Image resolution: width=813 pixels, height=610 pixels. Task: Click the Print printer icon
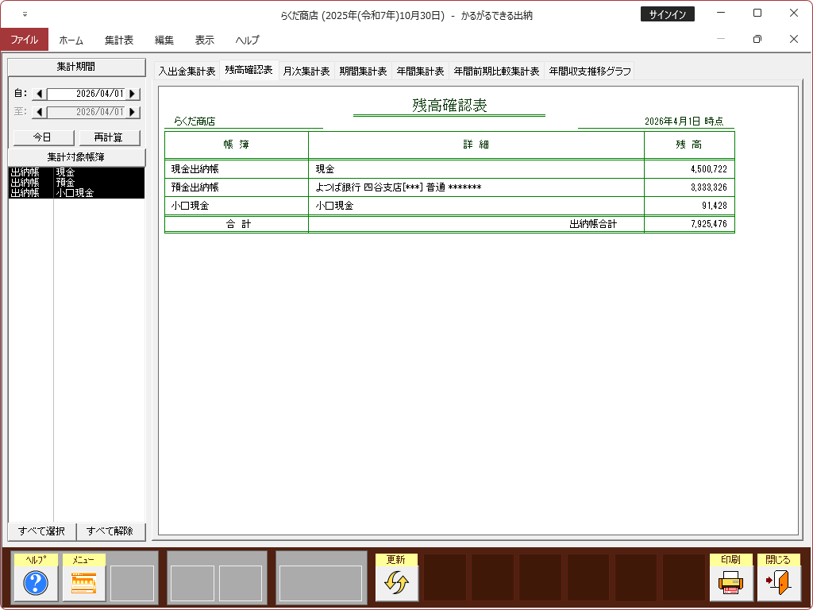pyautogui.click(x=730, y=583)
